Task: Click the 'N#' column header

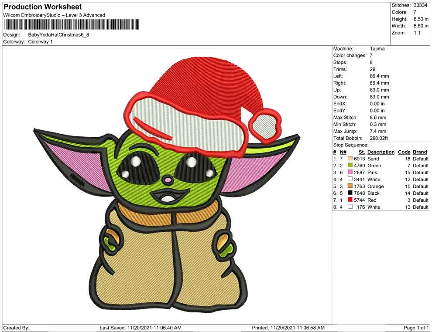Action: tap(343, 152)
